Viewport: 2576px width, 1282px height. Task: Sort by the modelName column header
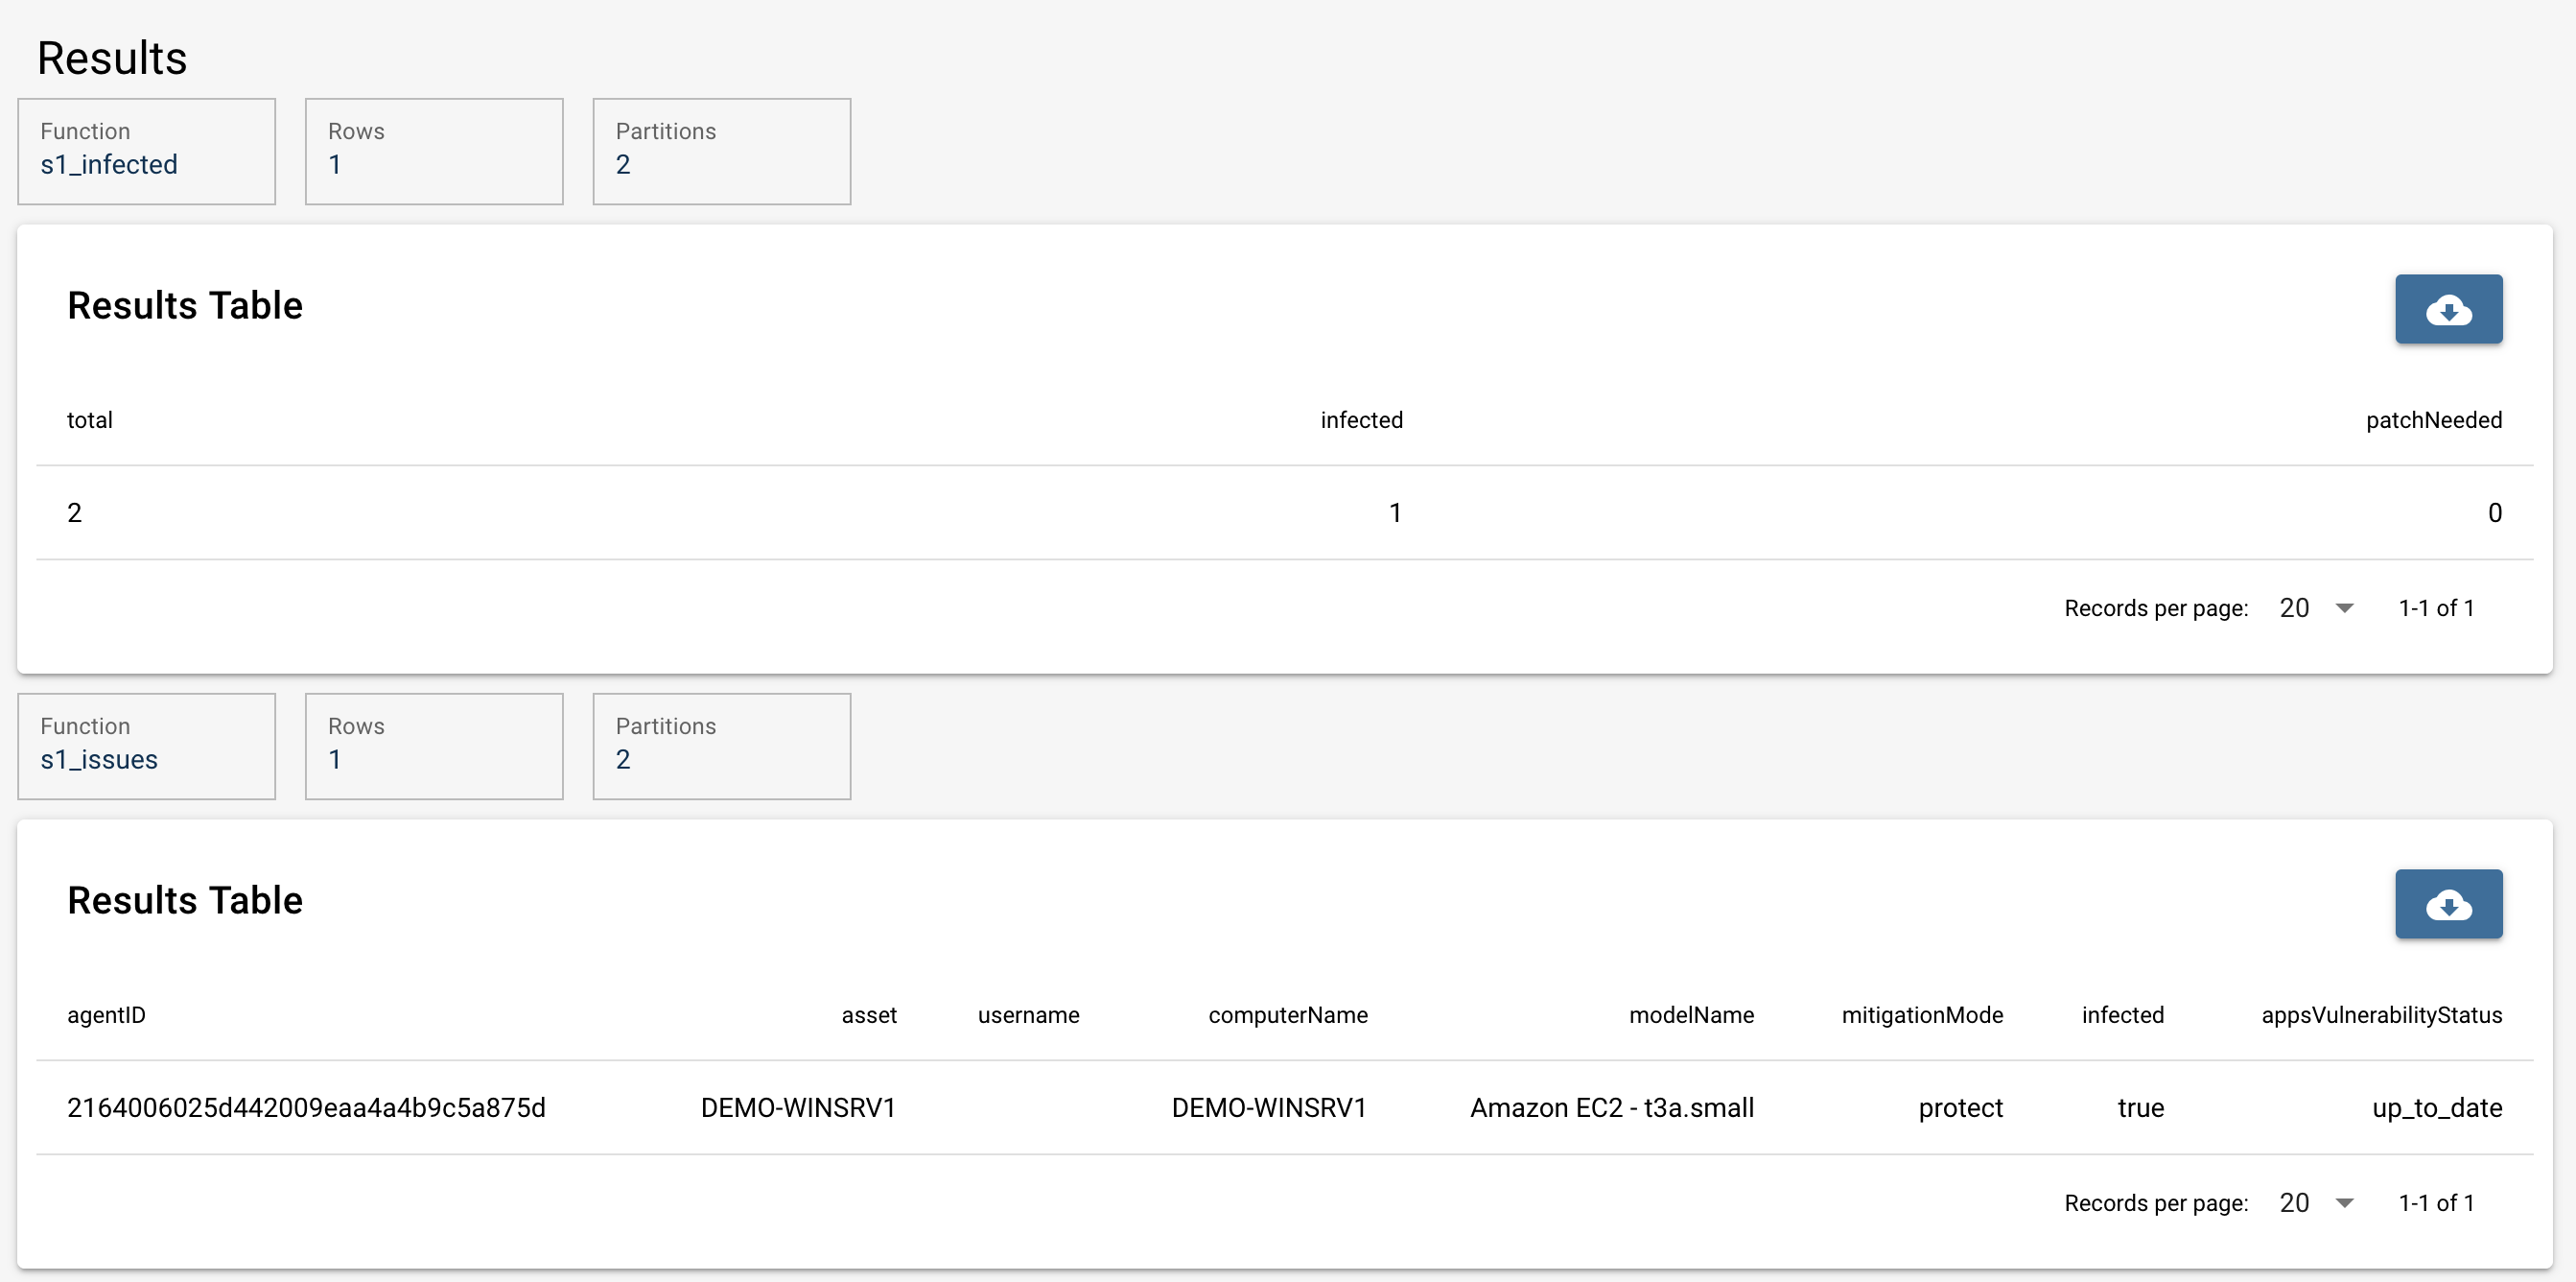[1691, 1015]
